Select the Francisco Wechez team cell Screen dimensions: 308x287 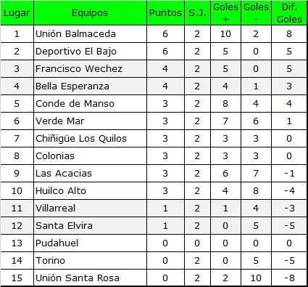[x=90, y=69]
